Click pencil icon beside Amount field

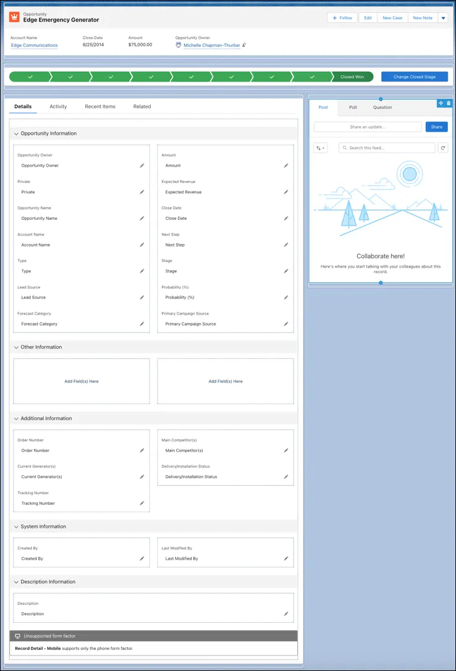286,166
